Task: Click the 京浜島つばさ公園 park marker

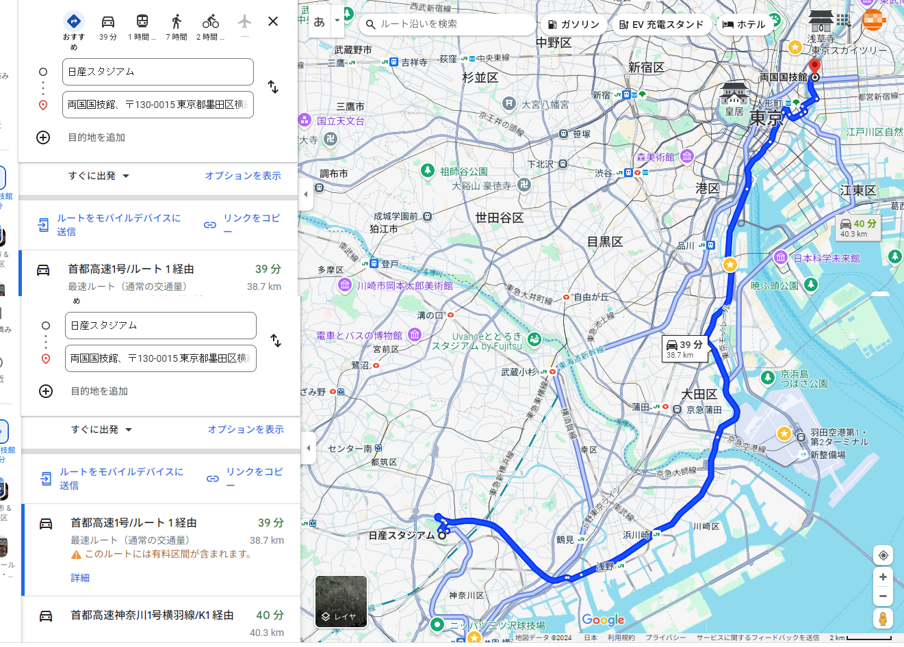Action: click(x=769, y=377)
